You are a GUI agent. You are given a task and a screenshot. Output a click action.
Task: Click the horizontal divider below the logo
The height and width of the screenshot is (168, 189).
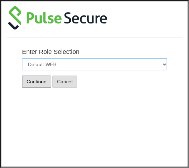(94, 37)
